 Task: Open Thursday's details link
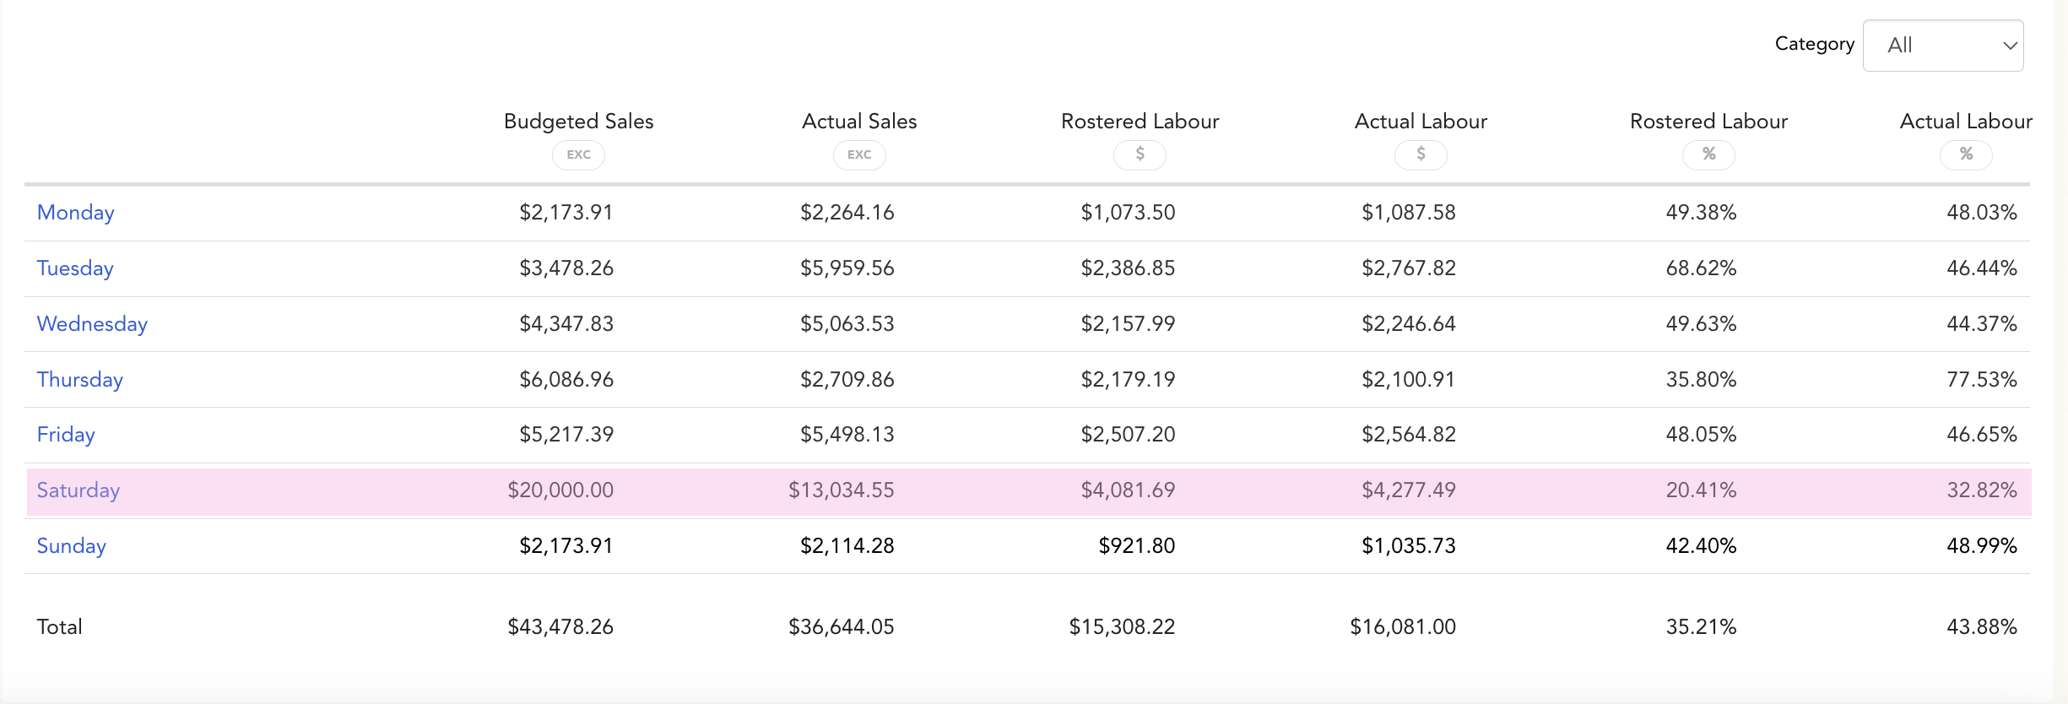click(80, 380)
